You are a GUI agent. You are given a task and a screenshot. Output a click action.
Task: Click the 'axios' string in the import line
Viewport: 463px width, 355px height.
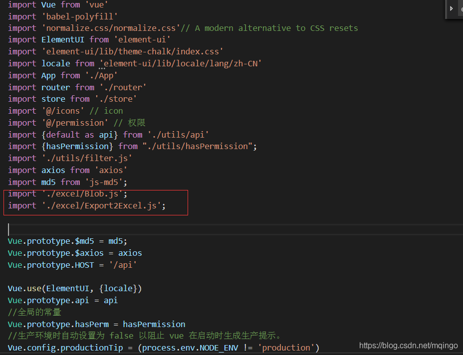point(111,170)
